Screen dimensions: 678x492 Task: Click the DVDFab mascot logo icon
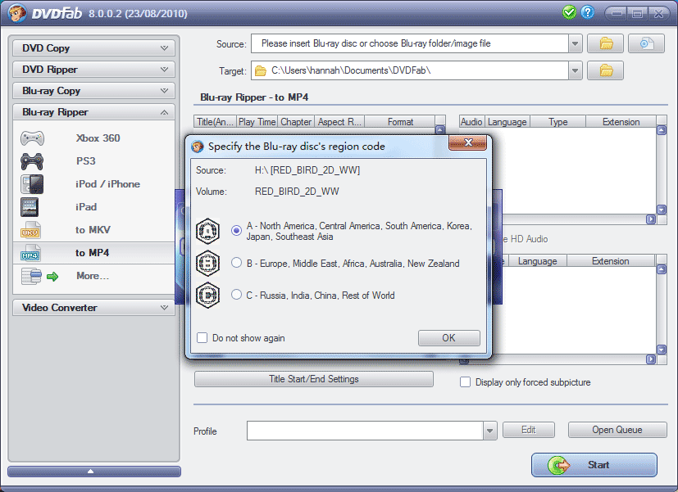point(17,13)
